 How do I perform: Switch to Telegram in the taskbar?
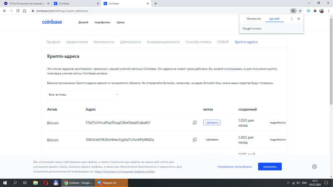tap(112, 183)
